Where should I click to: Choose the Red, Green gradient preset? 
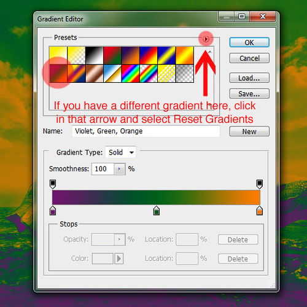tap(112, 55)
